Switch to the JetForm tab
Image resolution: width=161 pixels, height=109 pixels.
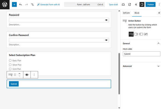point(126,13)
